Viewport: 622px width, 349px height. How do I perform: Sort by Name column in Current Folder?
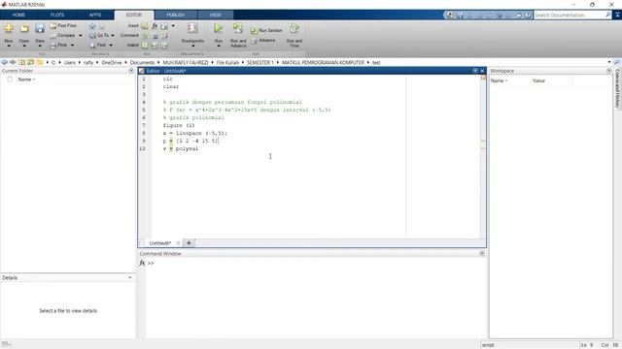coord(26,79)
